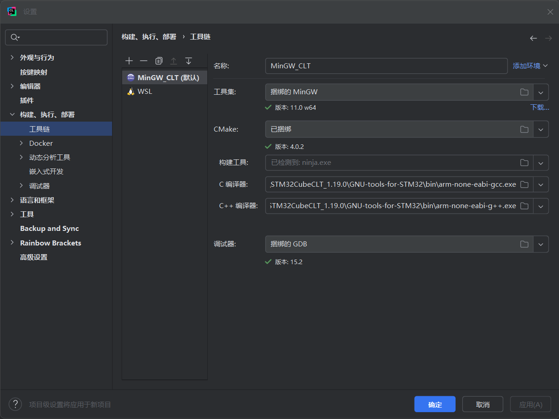This screenshot has width=559, height=419.
Task: Click the help question mark icon
Action: (x=15, y=404)
